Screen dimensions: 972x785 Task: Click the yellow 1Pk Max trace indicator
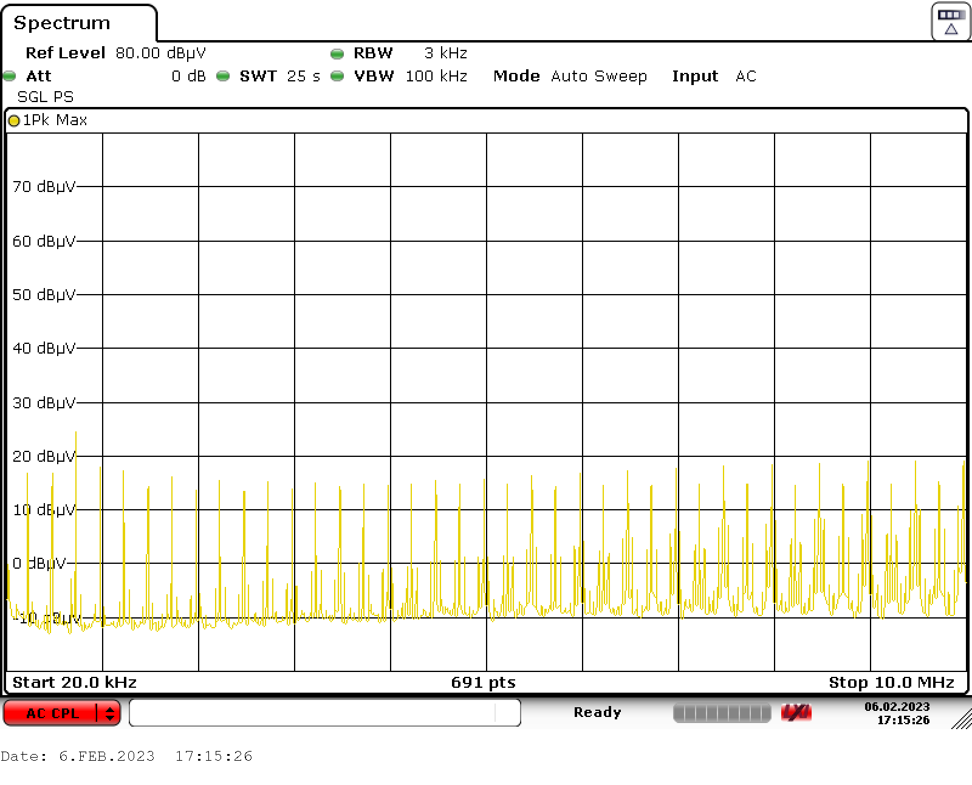point(15,121)
